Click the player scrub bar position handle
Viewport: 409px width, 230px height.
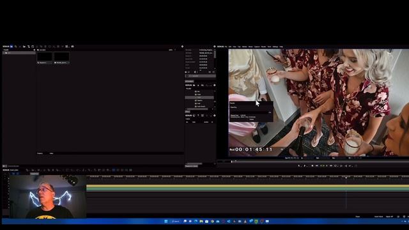tap(231, 162)
